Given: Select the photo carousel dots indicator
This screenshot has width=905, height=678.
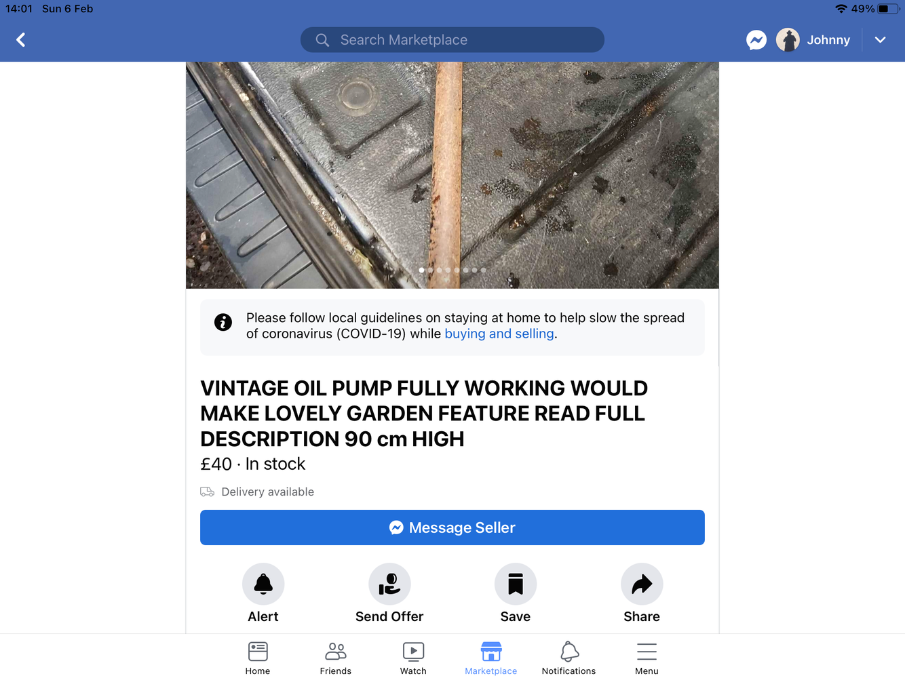Looking at the screenshot, I should tap(452, 270).
